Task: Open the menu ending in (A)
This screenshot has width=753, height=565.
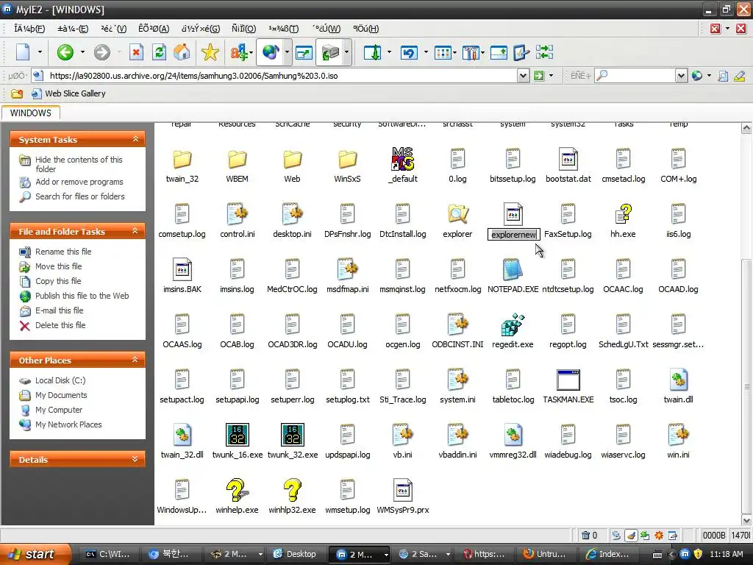Action: tap(154, 29)
